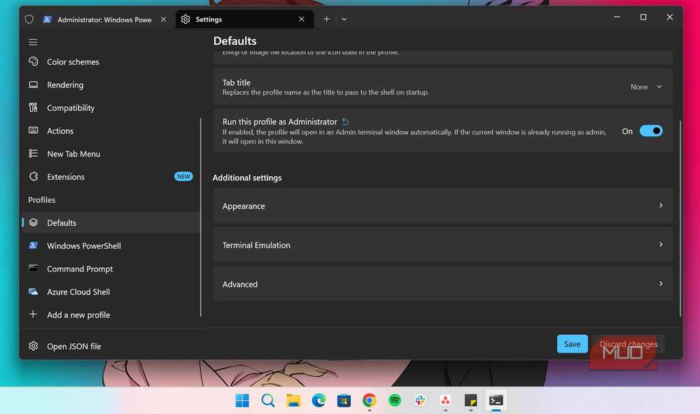
Task: Expand the Advanced settings
Action: tap(443, 284)
